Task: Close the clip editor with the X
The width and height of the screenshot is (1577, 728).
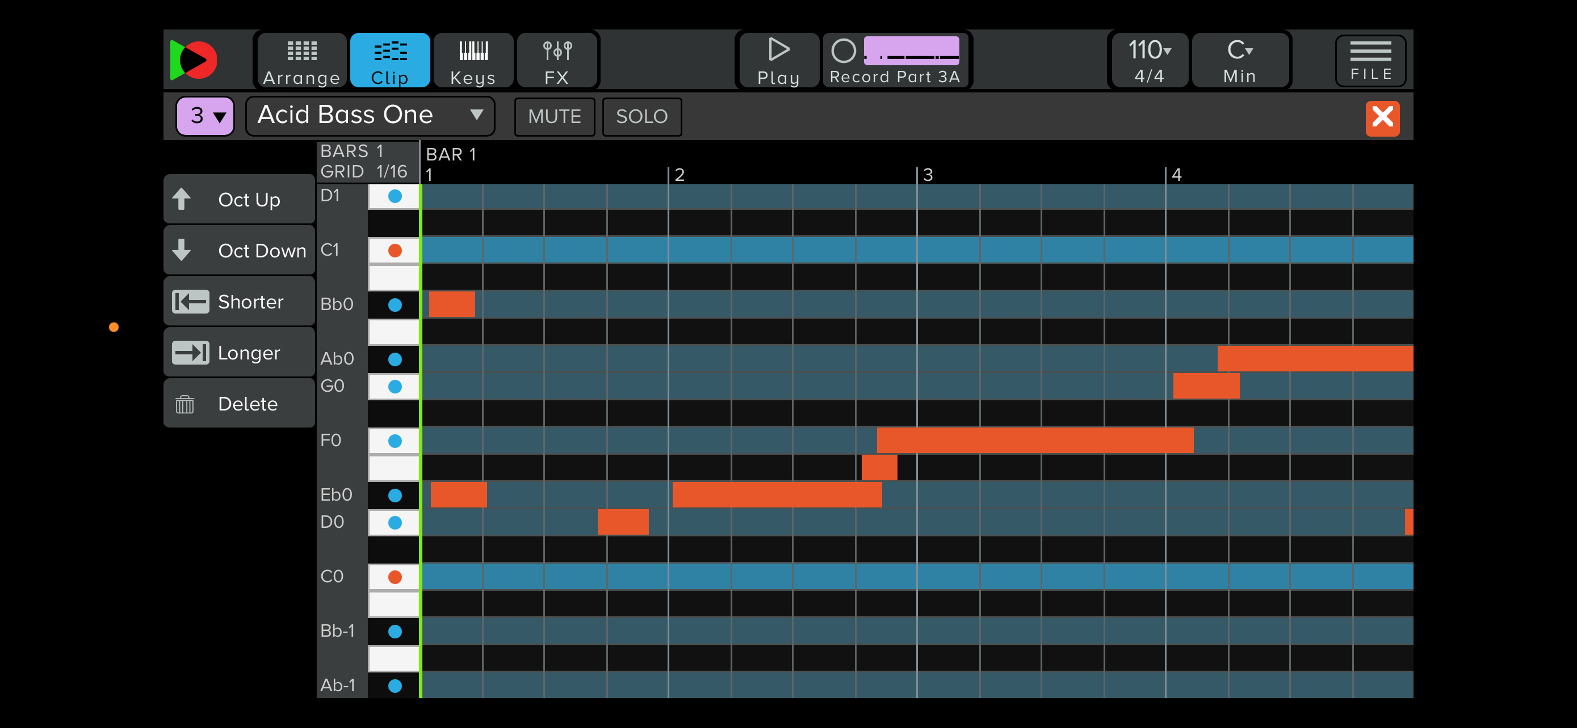Action: pos(1382,118)
